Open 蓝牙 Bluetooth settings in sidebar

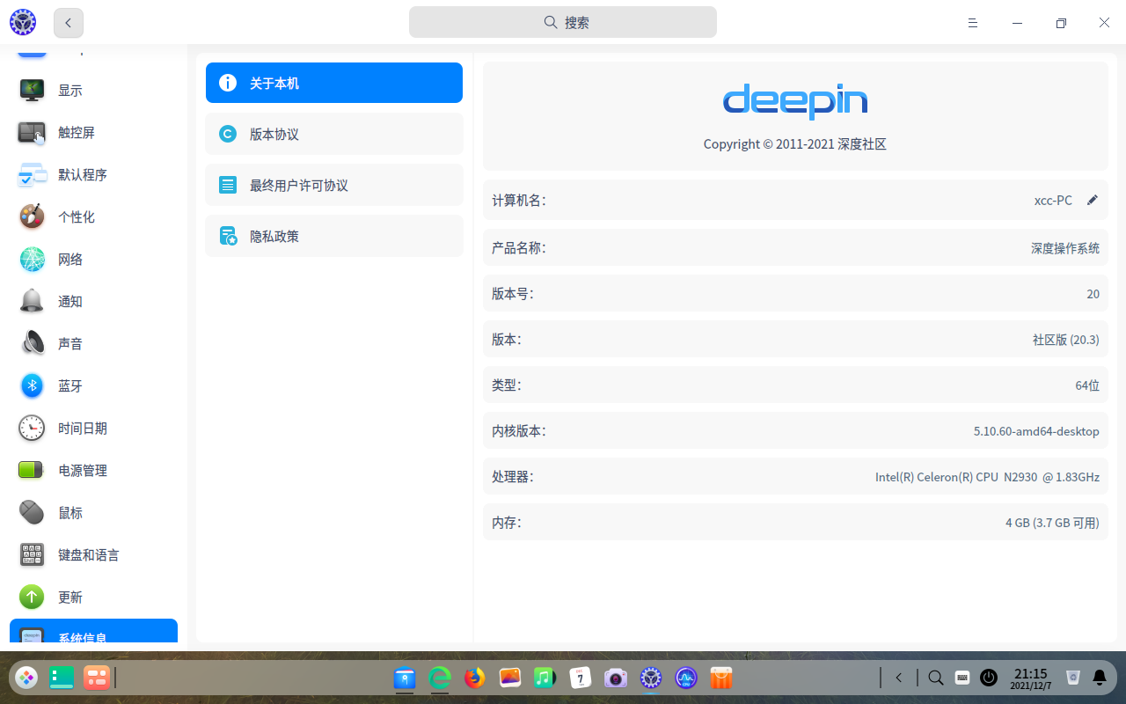point(70,385)
